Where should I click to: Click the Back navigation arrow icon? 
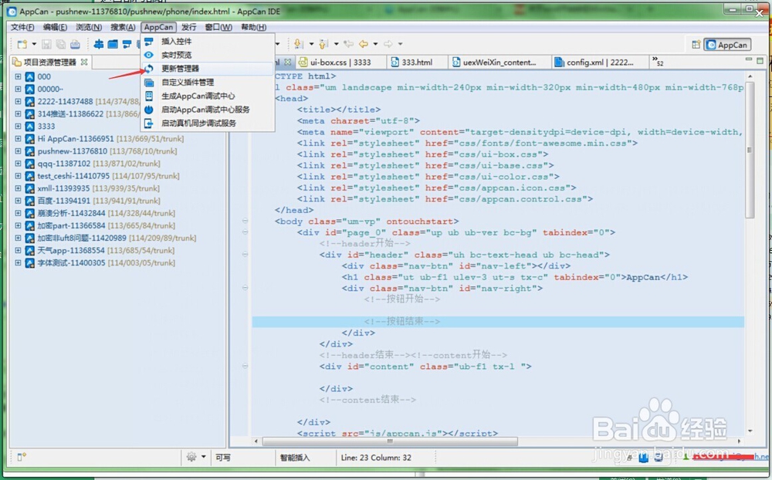364,44
